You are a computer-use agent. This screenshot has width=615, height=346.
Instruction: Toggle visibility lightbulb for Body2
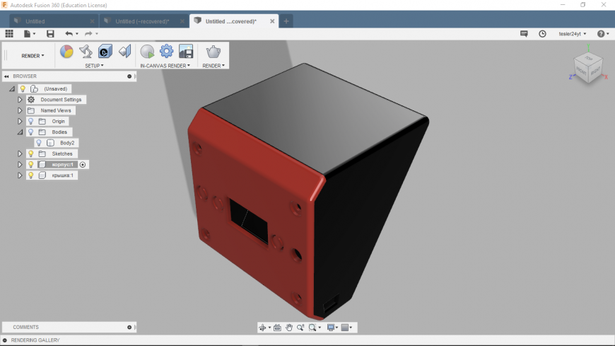tap(39, 143)
